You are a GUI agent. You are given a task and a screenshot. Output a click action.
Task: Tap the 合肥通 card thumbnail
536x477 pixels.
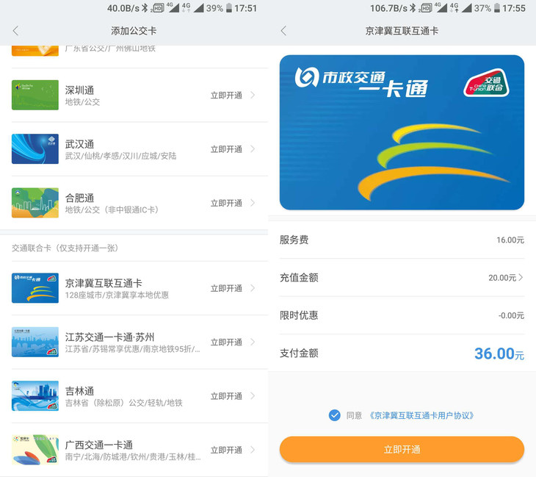[x=35, y=203]
